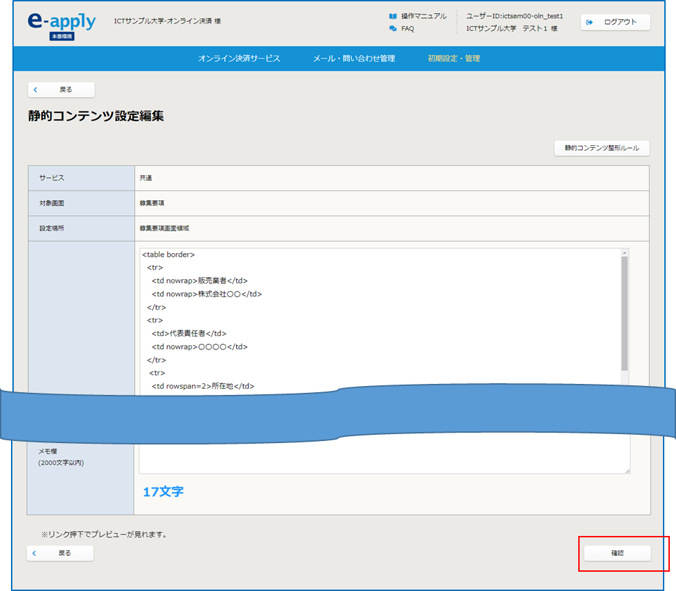The height and width of the screenshot is (591, 676).
Task: Click the HTML content scrollbar thumb
Action: click(624, 313)
